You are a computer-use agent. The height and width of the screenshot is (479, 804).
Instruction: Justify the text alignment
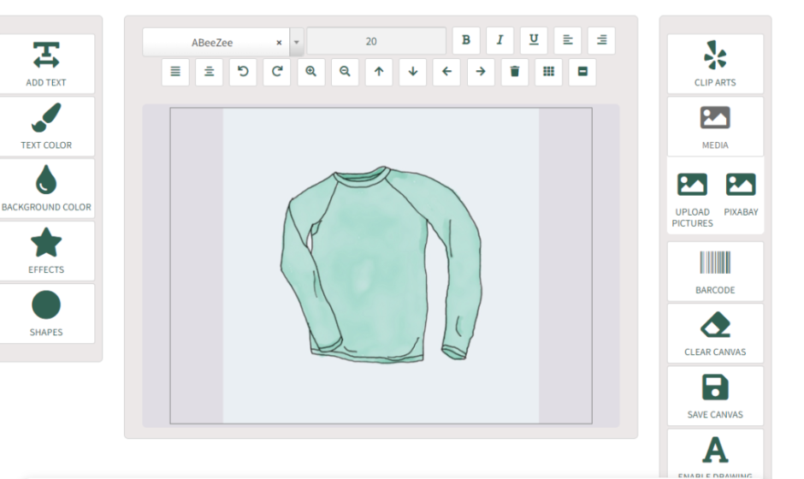pyautogui.click(x=175, y=72)
